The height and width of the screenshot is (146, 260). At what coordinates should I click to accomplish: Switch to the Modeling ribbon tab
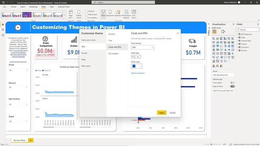[x=33, y=7]
